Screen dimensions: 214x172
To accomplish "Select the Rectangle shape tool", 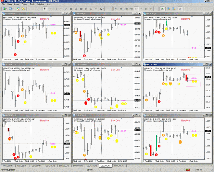I will click(71, 9).
